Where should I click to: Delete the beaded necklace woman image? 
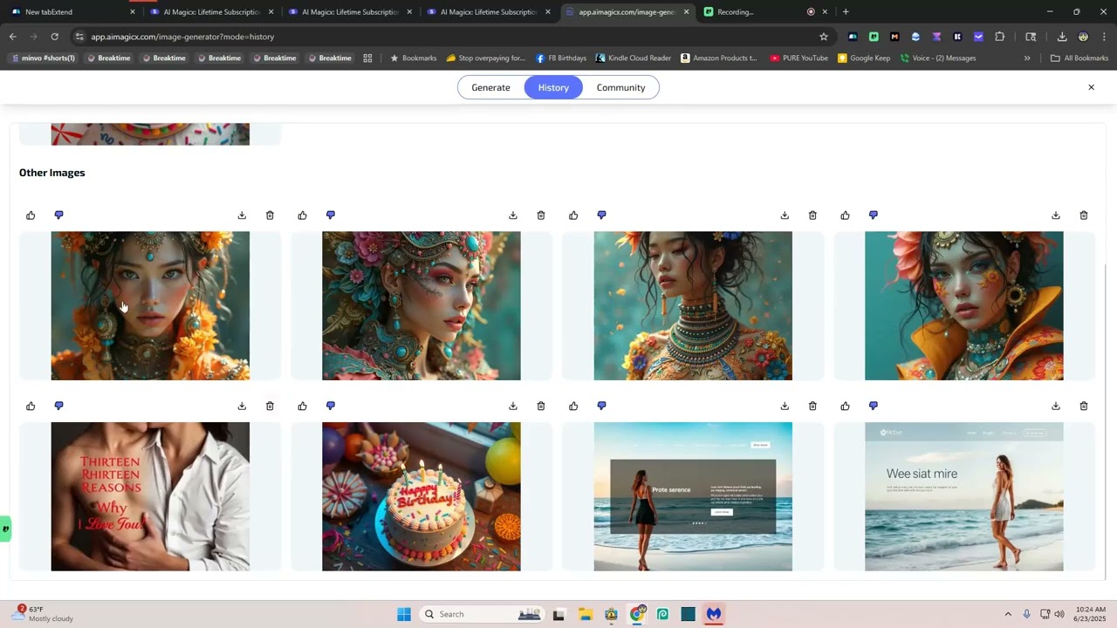[x=812, y=215]
